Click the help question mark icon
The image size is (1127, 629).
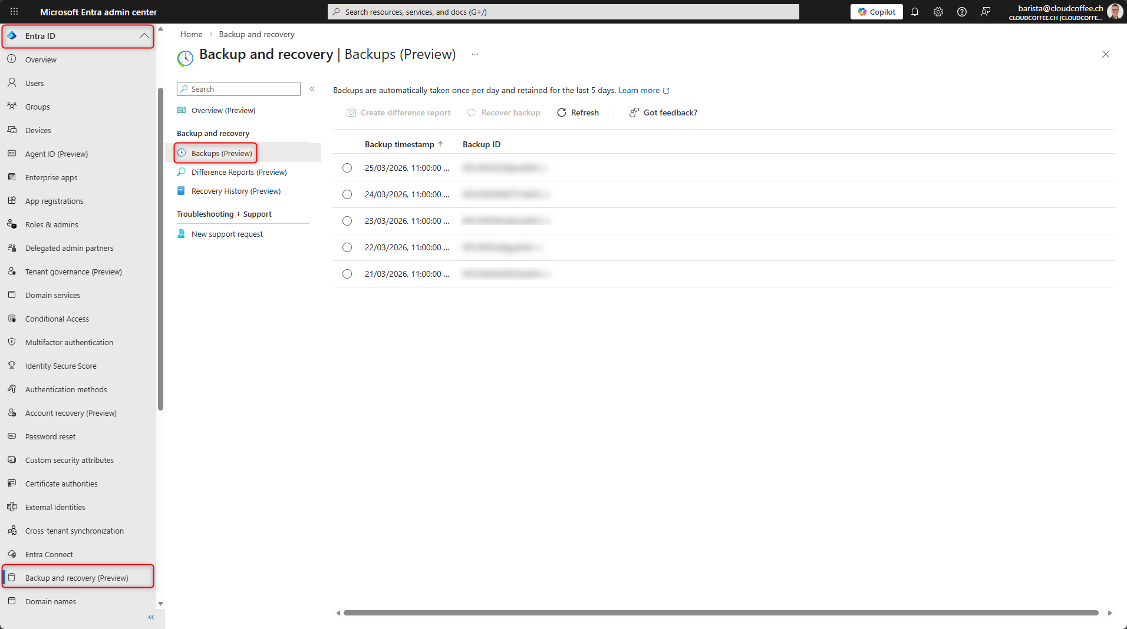point(962,12)
